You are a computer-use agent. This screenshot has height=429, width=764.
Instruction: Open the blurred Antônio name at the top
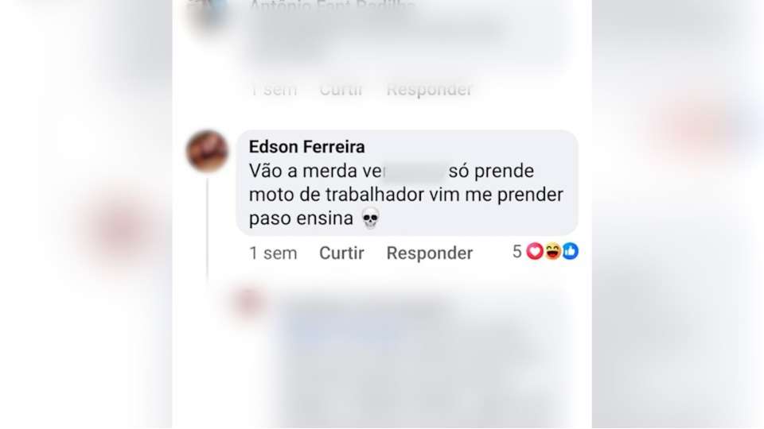[x=333, y=6]
